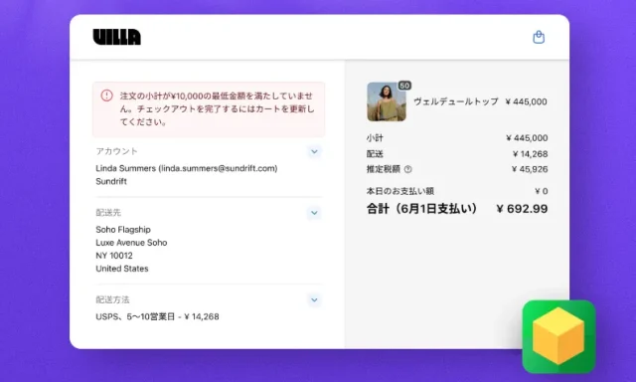Viewport: 636px width, 382px height.
Task: Open the shopping bag icon
Action: pyautogui.click(x=539, y=37)
